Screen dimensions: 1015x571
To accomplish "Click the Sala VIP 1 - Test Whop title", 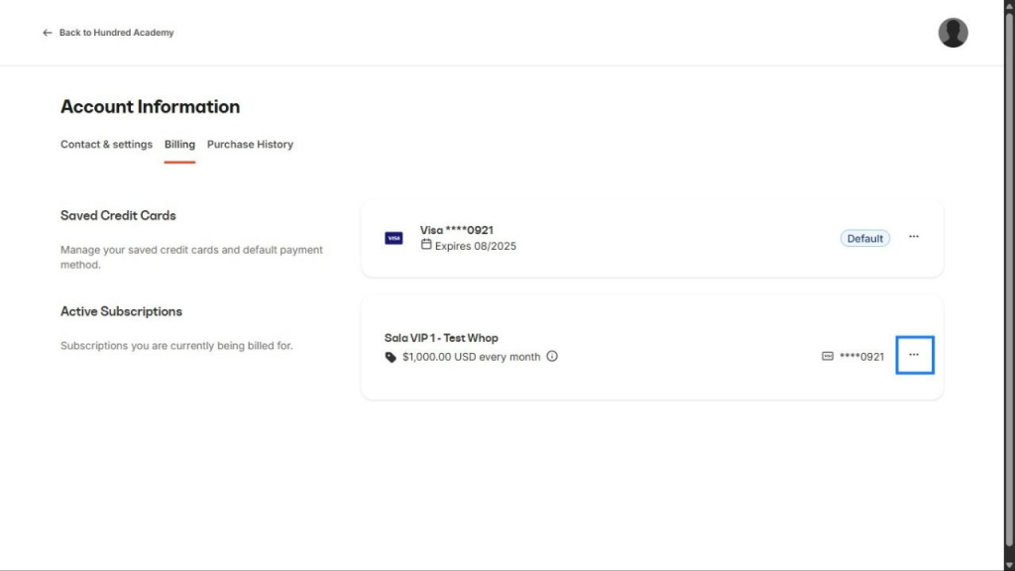I will click(441, 338).
